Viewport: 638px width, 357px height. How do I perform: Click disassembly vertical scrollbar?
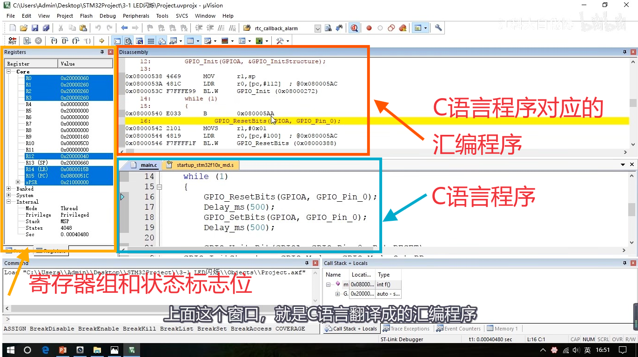pos(632,103)
